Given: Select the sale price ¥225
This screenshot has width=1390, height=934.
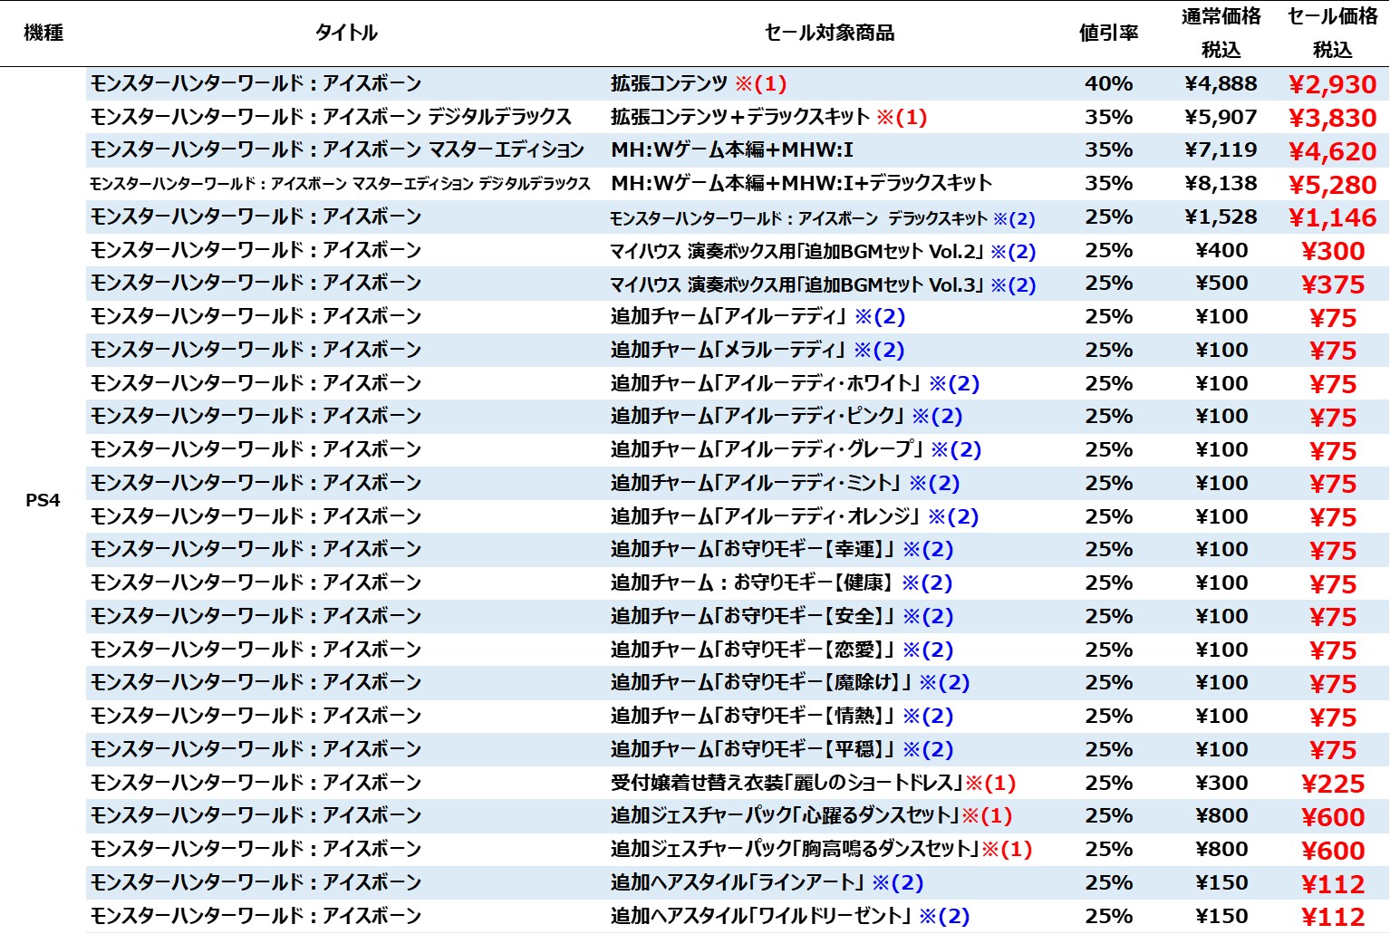Looking at the screenshot, I should pos(1333,784).
